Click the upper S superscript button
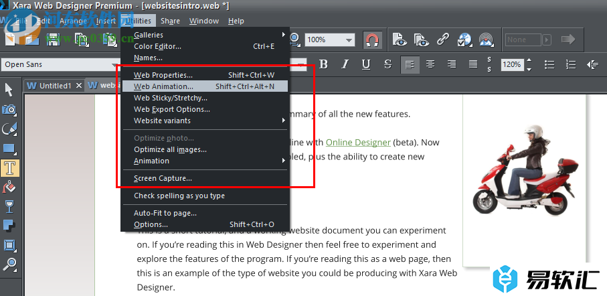Screen dimensions: 607x296 (489, 60)
